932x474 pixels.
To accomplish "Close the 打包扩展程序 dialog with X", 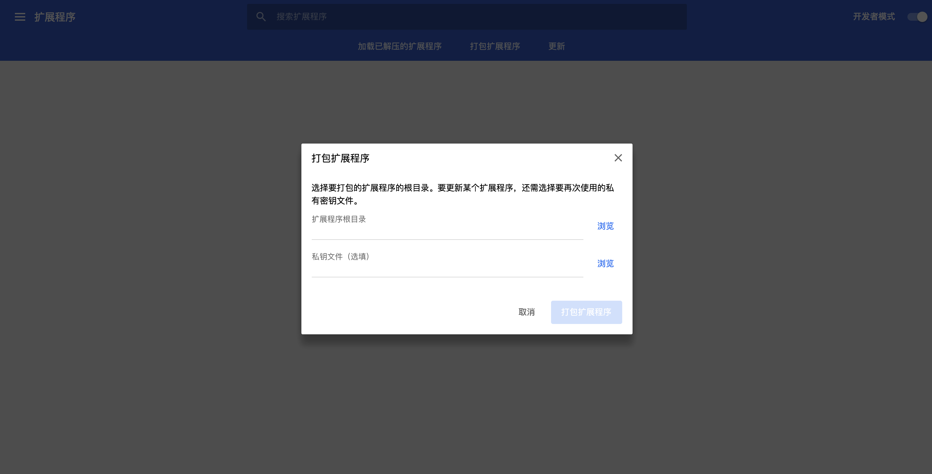I will [x=618, y=158].
